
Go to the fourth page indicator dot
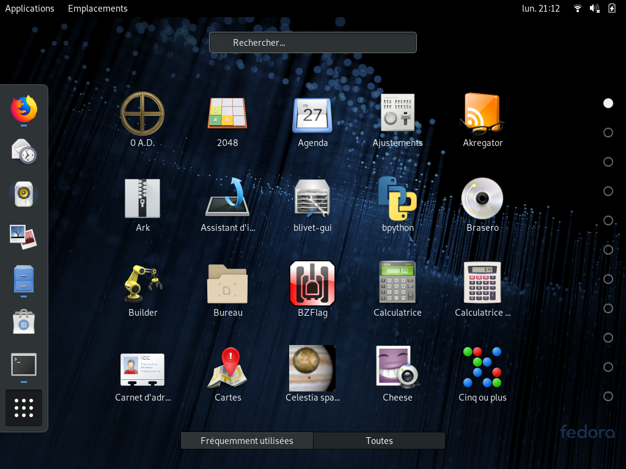[608, 191]
